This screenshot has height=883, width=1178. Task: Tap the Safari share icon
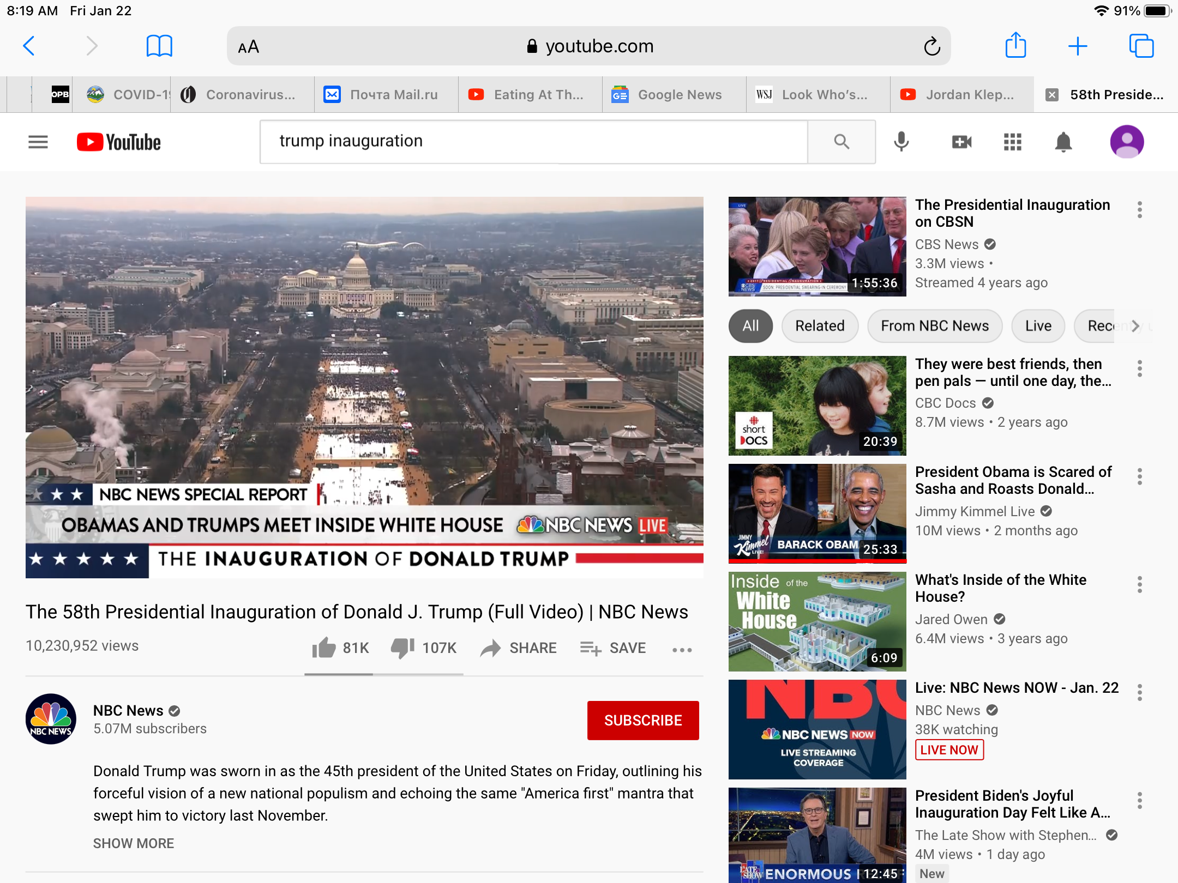point(1015,46)
